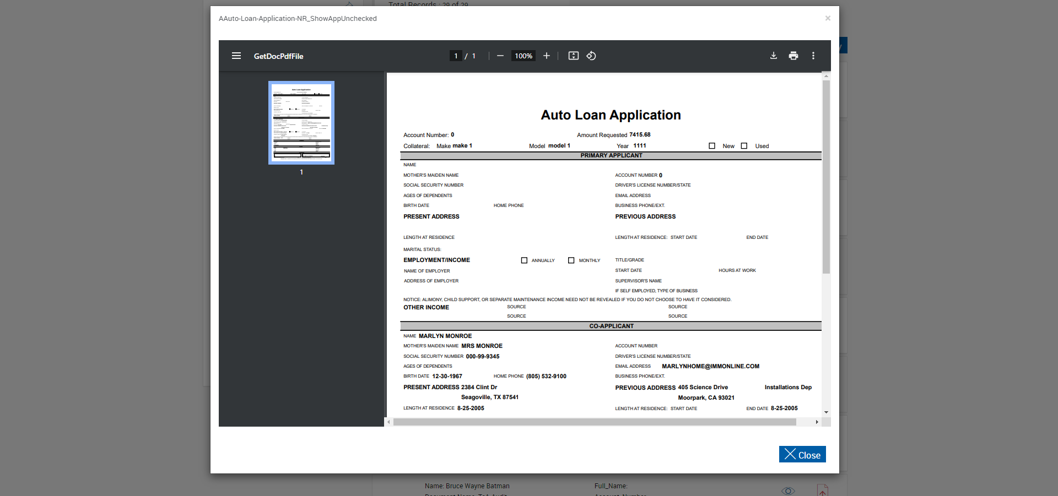
Task: Click the zoom in plus icon
Action: [546, 56]
